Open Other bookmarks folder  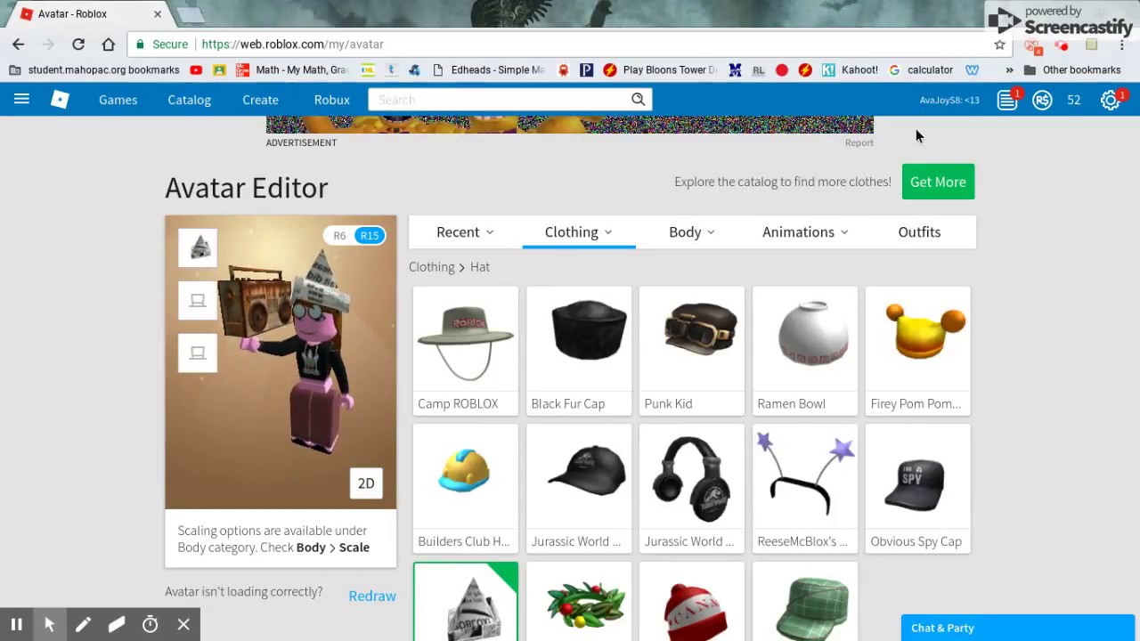(1072, 69)
